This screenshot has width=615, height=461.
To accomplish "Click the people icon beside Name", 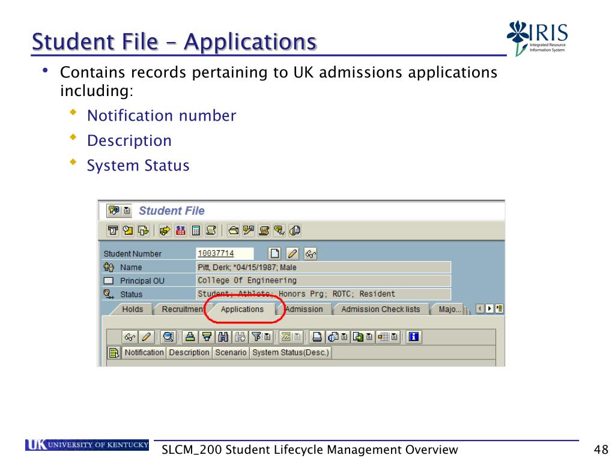I will [109, 267].
